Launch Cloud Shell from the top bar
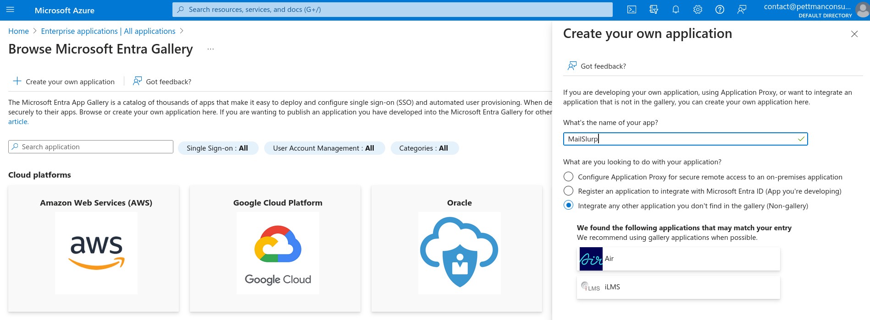 (x=632, y=10)
